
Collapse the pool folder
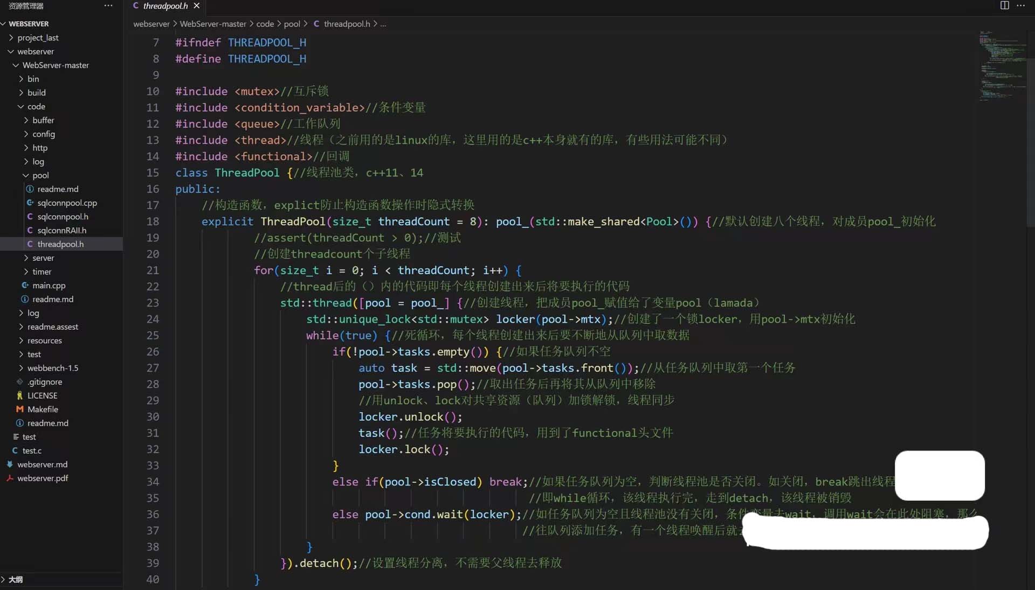tap(61, 176)
